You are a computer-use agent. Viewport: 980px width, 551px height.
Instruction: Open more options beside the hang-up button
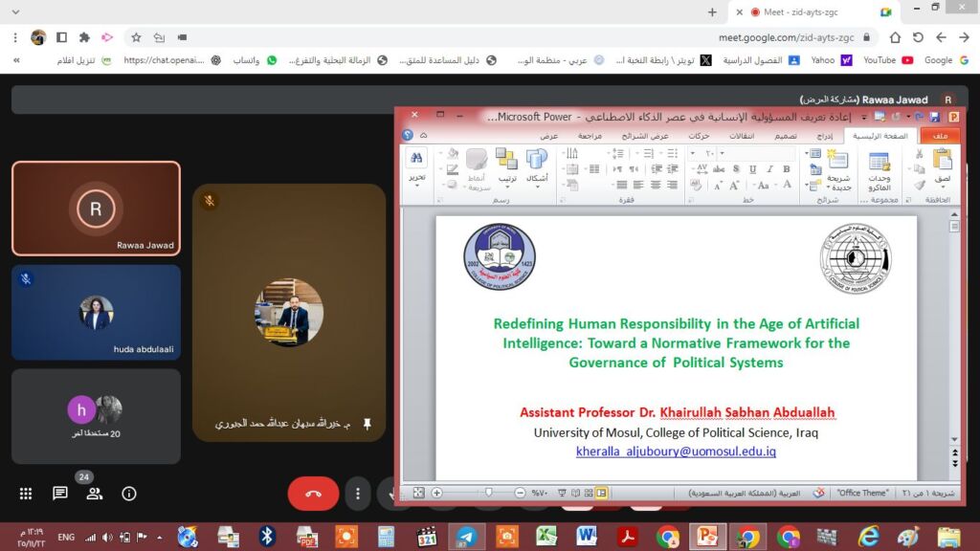357,494
